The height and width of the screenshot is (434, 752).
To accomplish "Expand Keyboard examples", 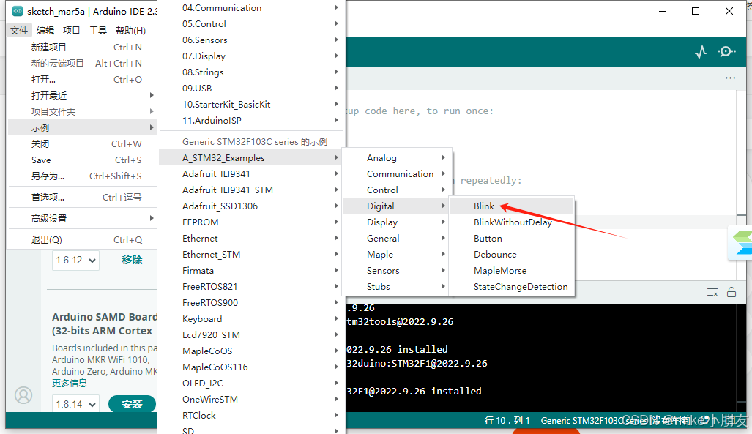I will click(251, 319).
